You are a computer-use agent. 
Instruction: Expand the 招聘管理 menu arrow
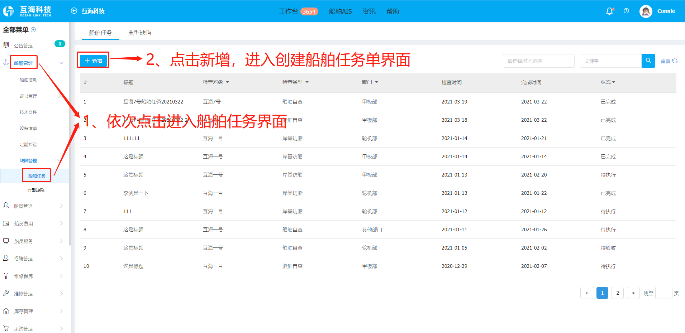61,259
